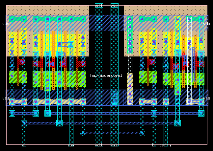Select the vdd pin label at top
The width and height of the screenshot is (213, 151).
pos(98,6)
